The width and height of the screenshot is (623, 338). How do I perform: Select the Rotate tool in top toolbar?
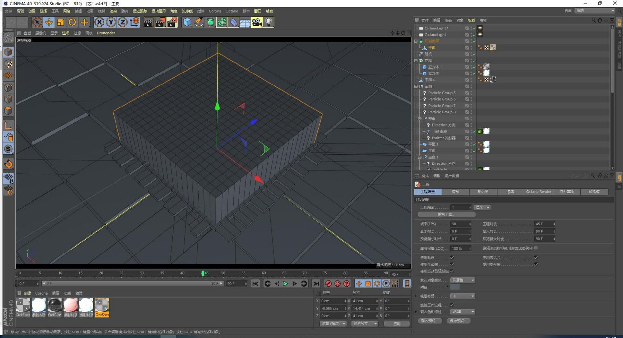[72, 22]
